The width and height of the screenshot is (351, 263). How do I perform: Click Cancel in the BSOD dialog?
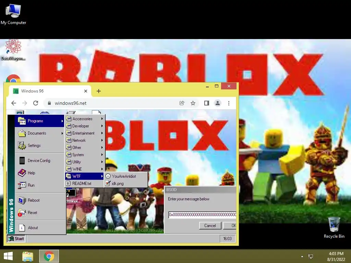pyautogui.click(x=210, y=225)
